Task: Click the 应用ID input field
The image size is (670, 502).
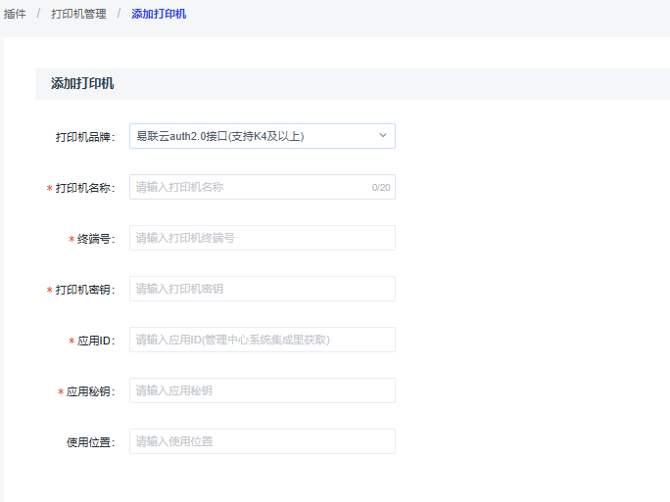Action: coord(262,340)
